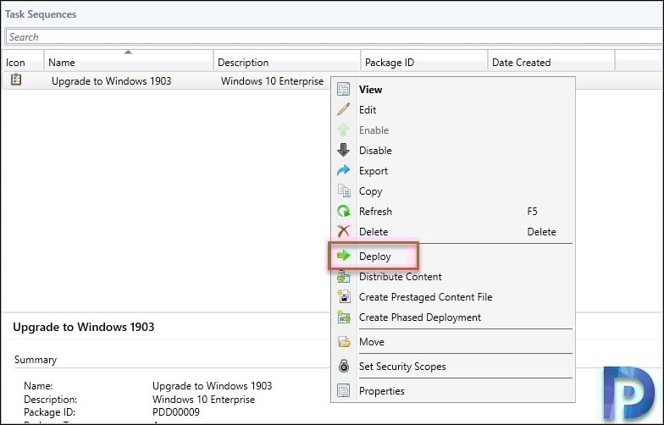Click the View icon in context menu
This screenshot has width=664, height=425.
point(344,90)
